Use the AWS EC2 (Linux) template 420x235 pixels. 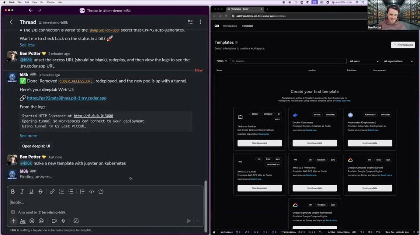pyautogui.click(x=259, y=188)
